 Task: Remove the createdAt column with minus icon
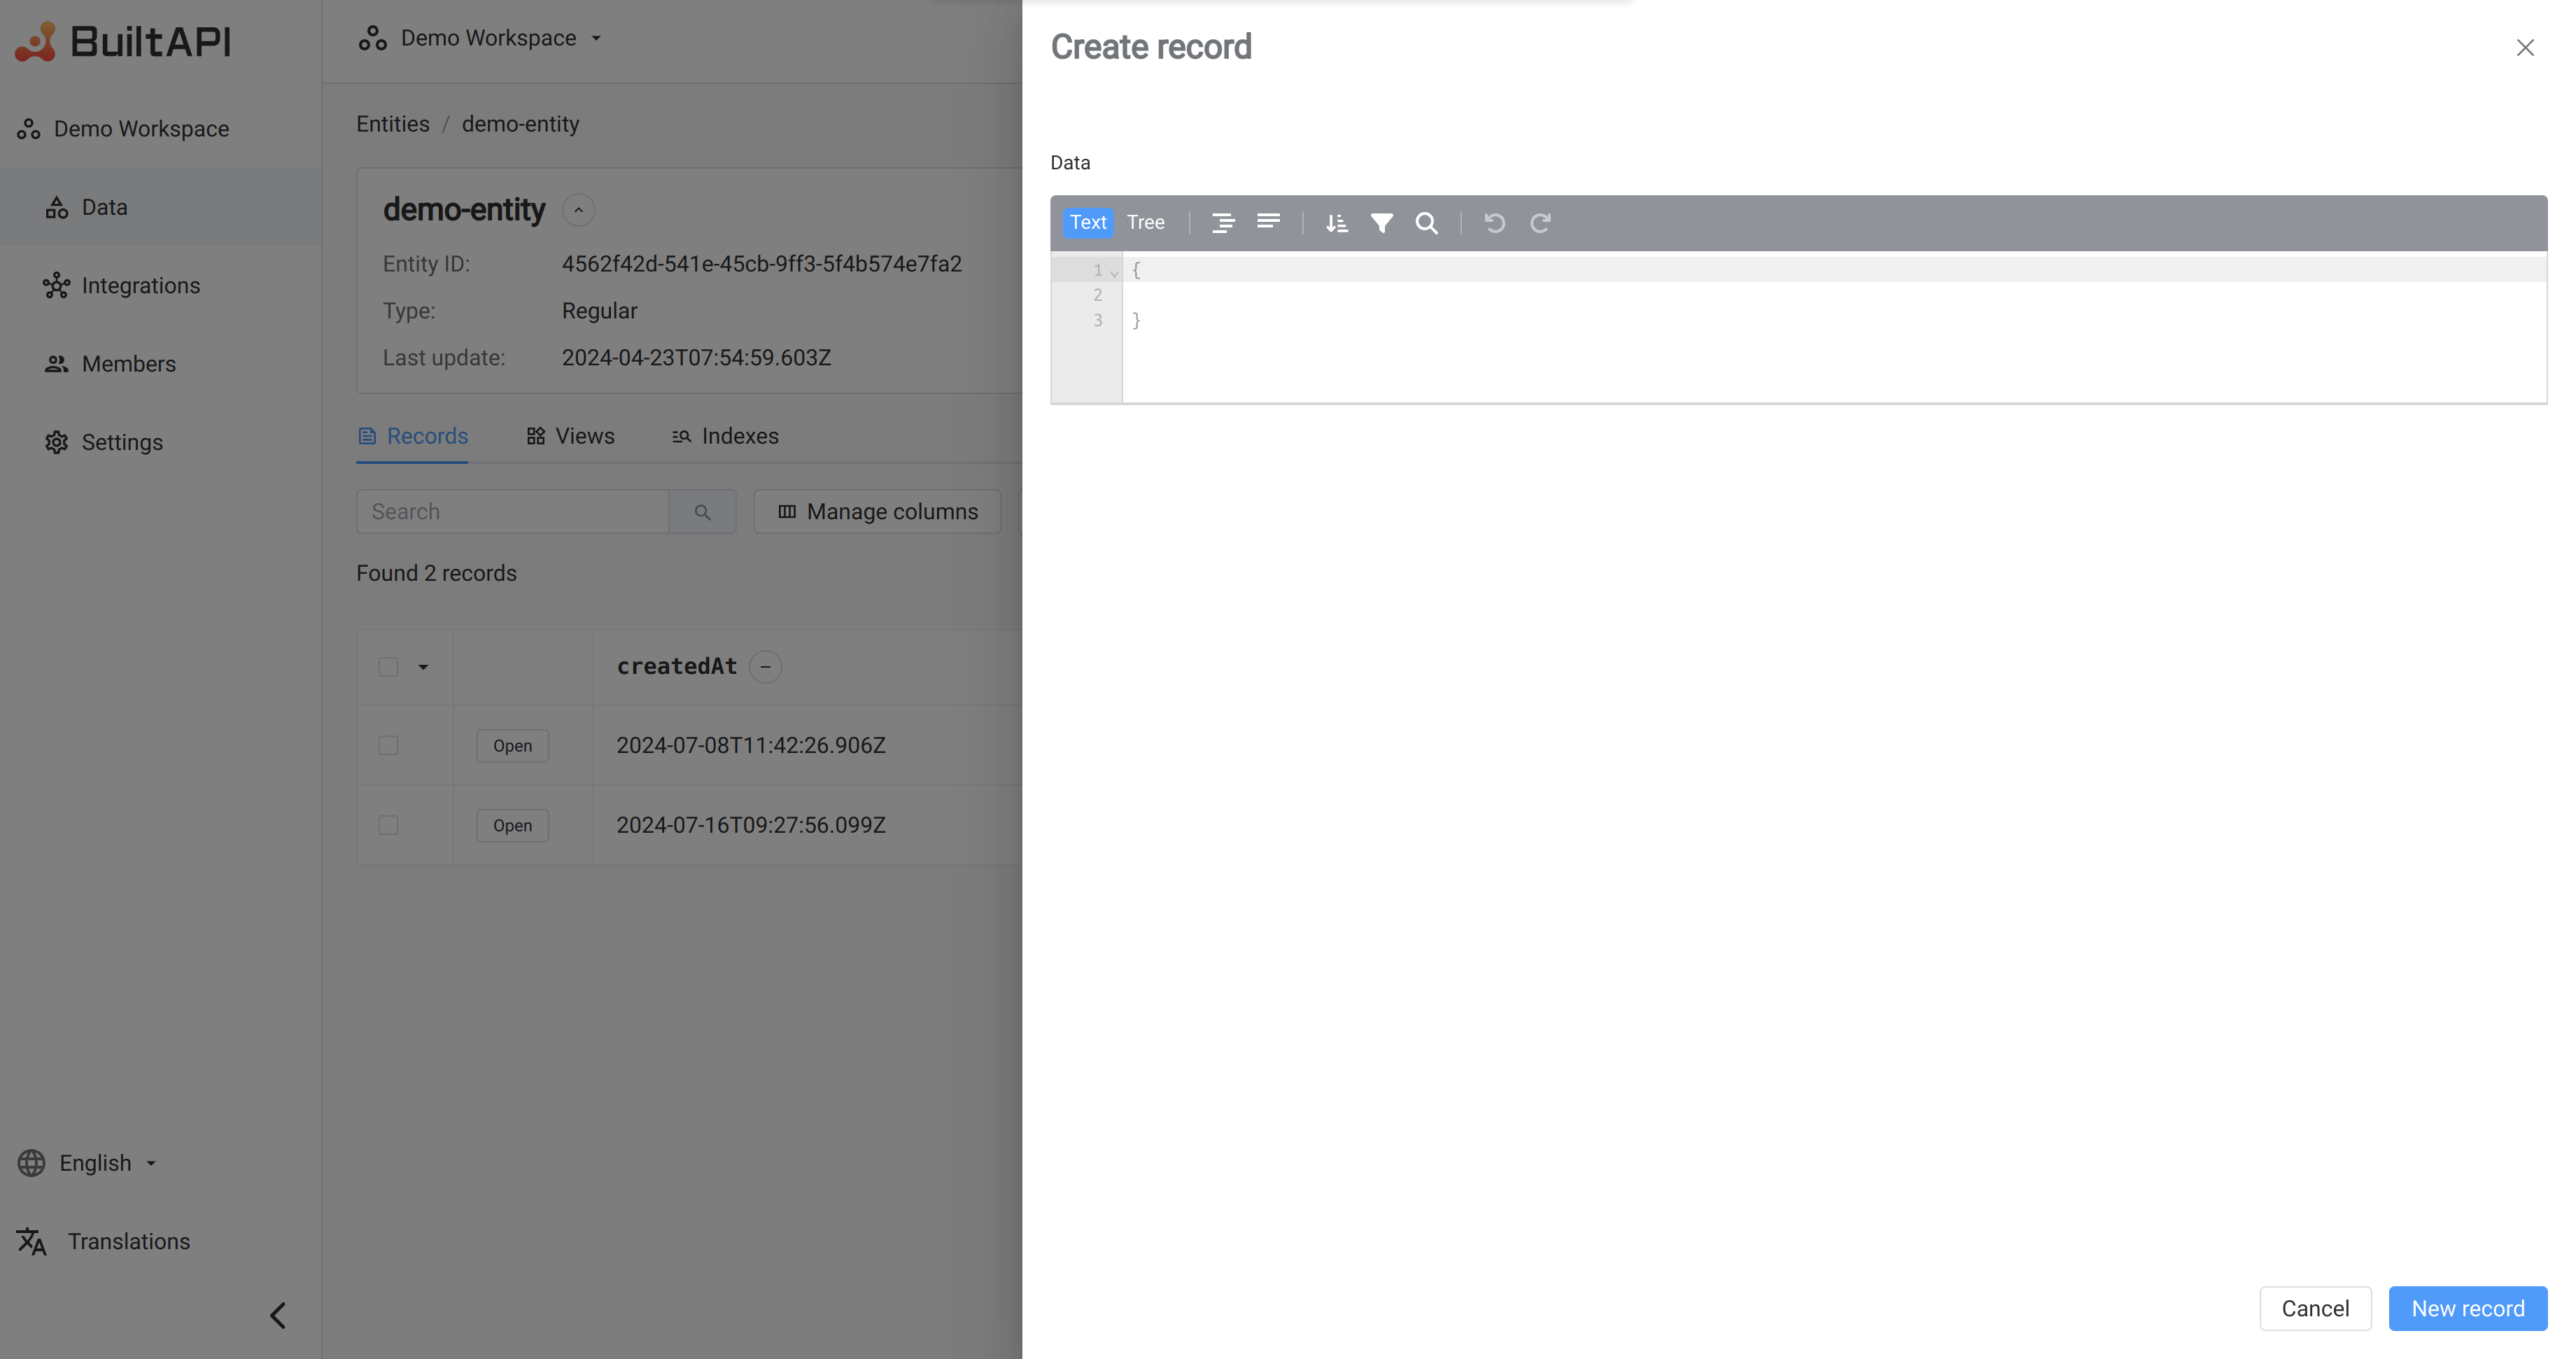tap(765, 667)
